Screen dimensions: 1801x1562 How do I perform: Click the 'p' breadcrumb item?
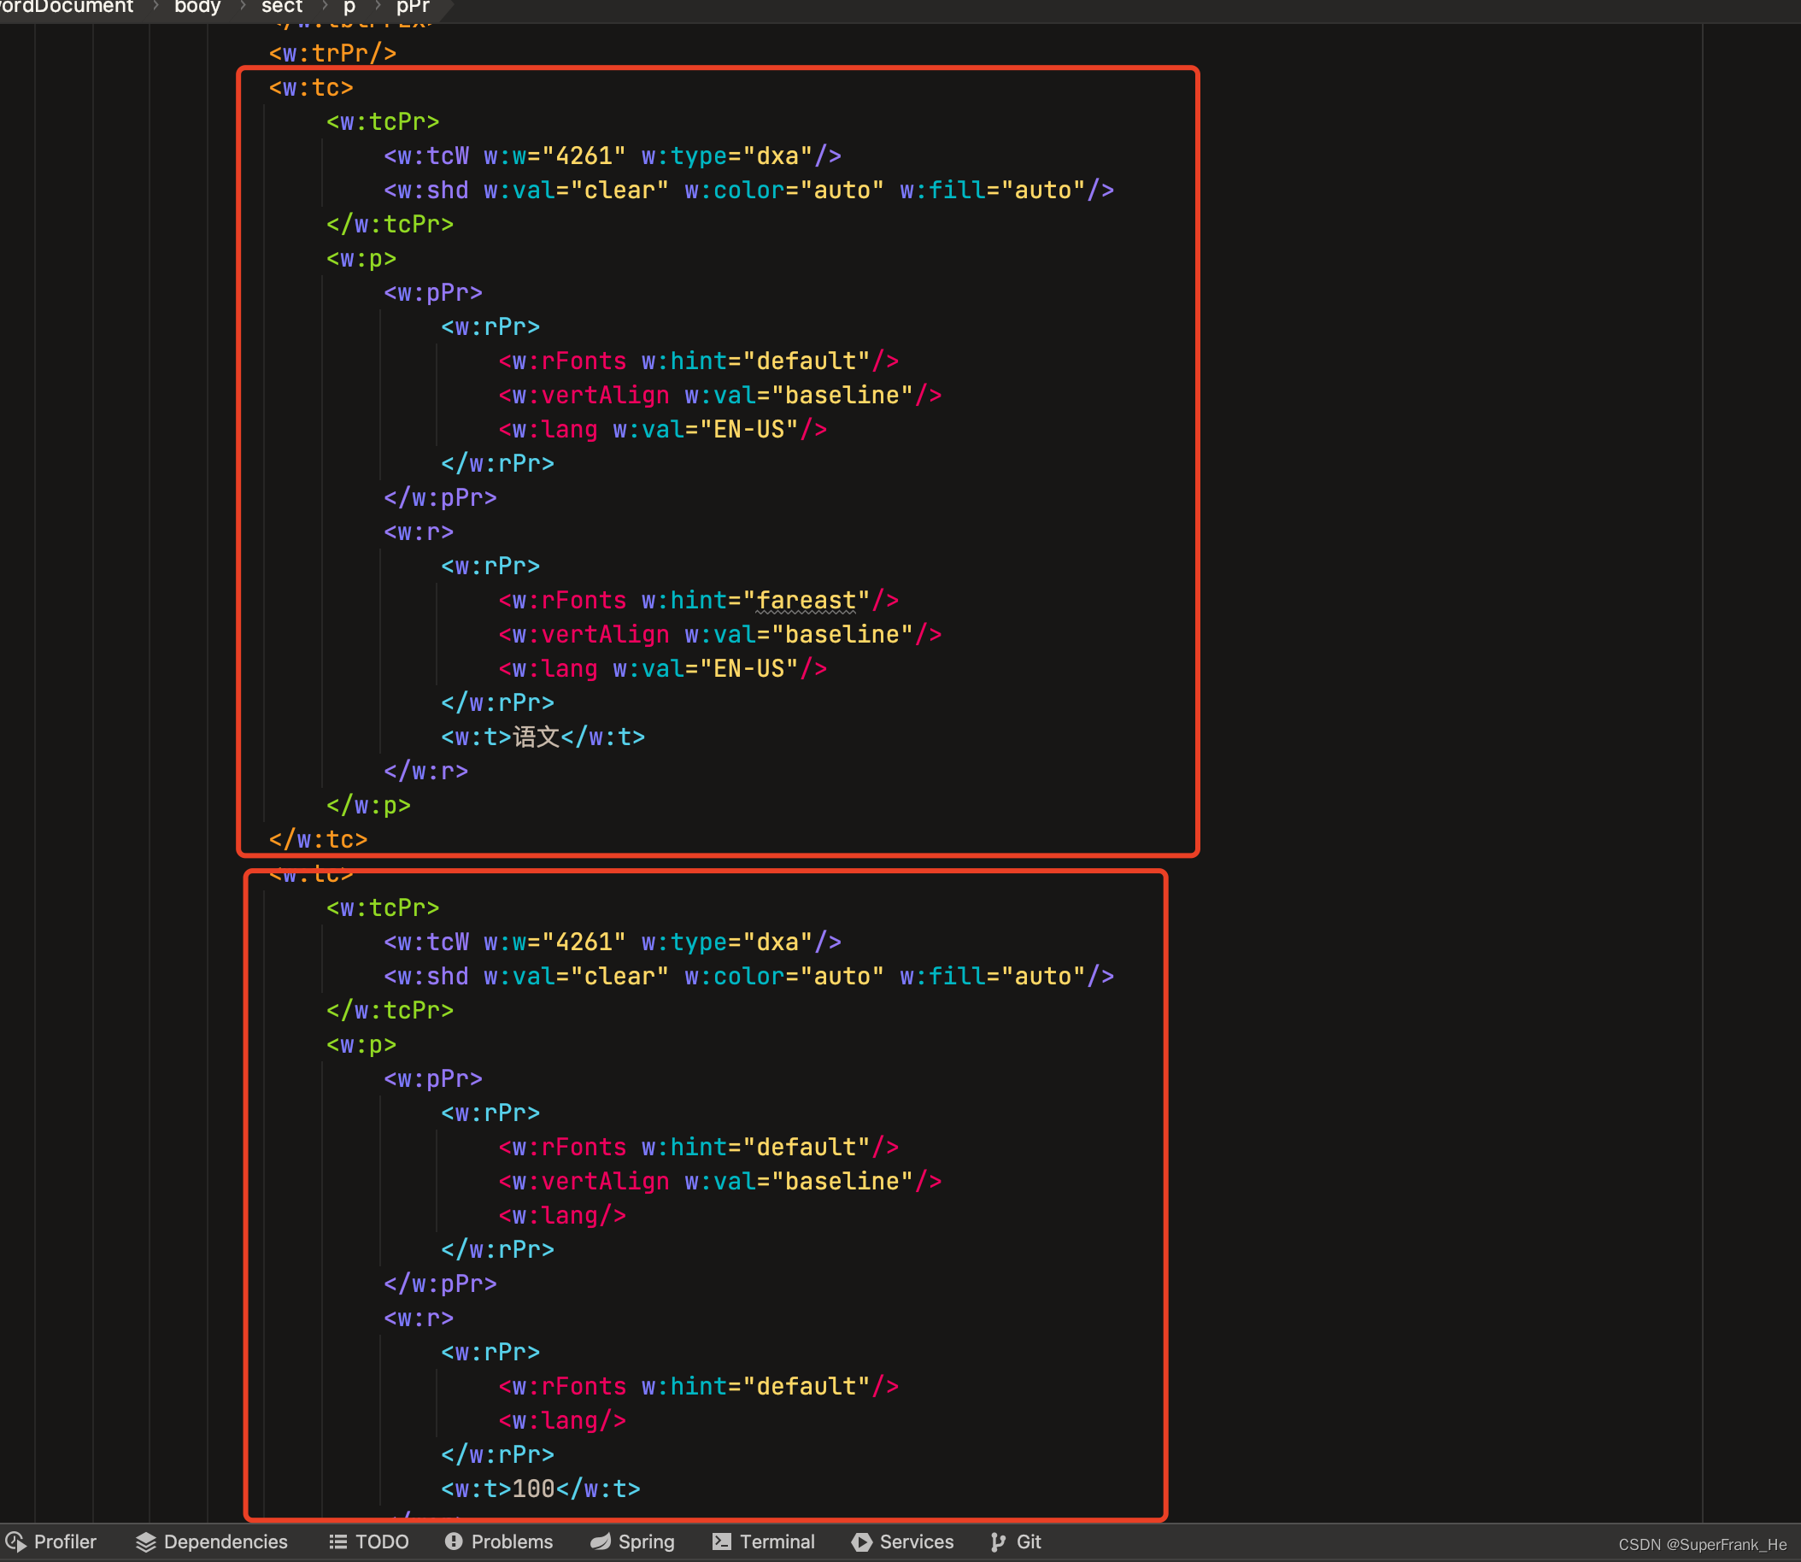(x=349, y=7)
